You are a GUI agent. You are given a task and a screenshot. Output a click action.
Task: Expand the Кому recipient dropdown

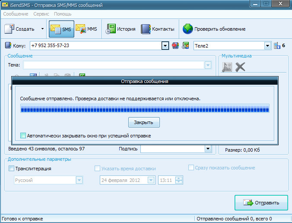coord(165,46)
